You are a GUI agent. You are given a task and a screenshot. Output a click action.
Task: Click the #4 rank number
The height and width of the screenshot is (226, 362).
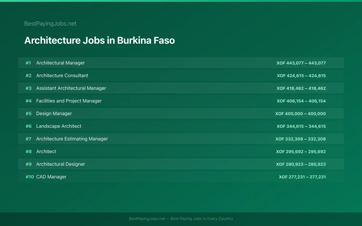(x=28, y=101)
